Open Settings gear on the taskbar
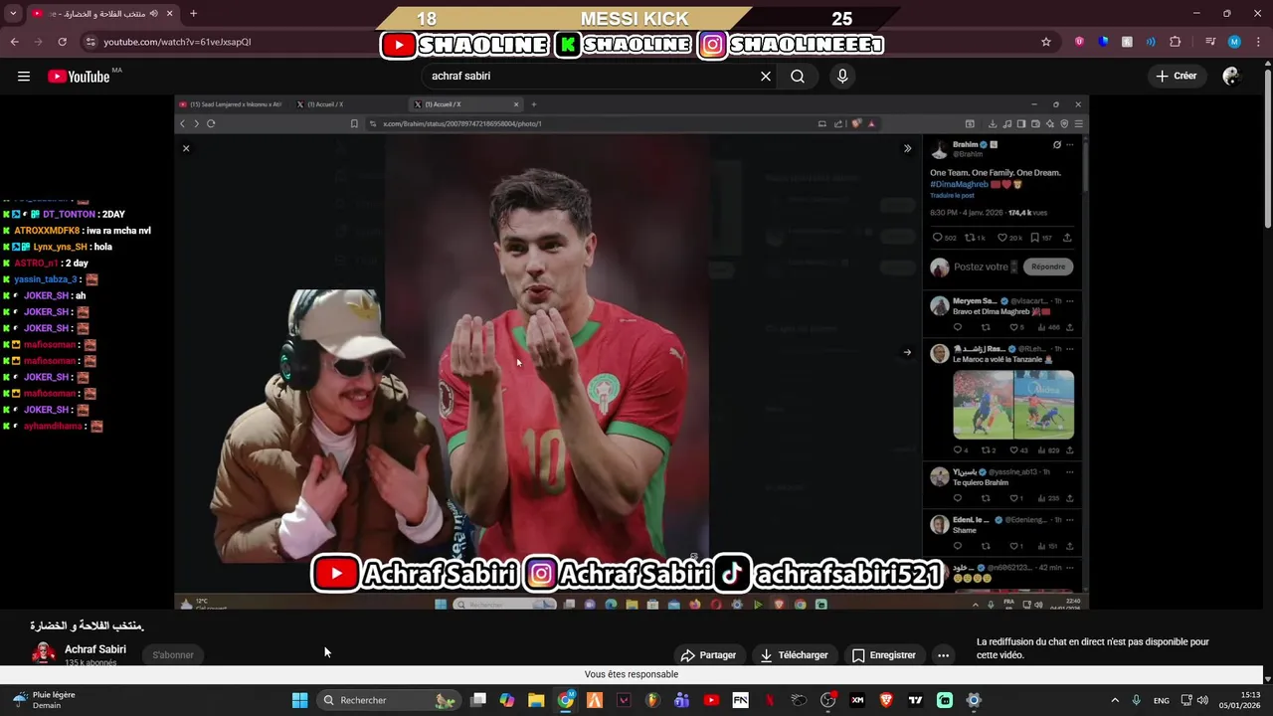 pyautogui.click(x=974, y=700)
